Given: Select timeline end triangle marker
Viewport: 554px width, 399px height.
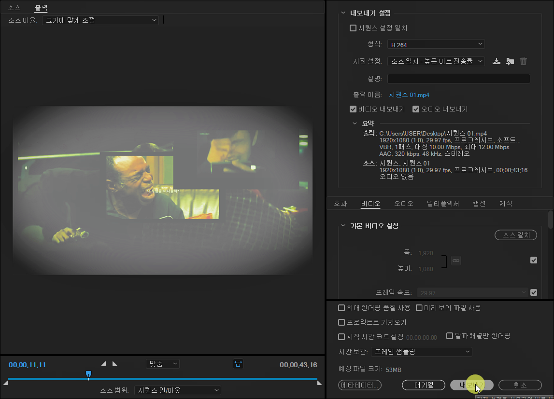Looking at the screenshot, I should 319,383.
